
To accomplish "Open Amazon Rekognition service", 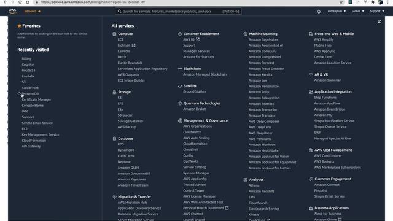I will pos(264,98).
